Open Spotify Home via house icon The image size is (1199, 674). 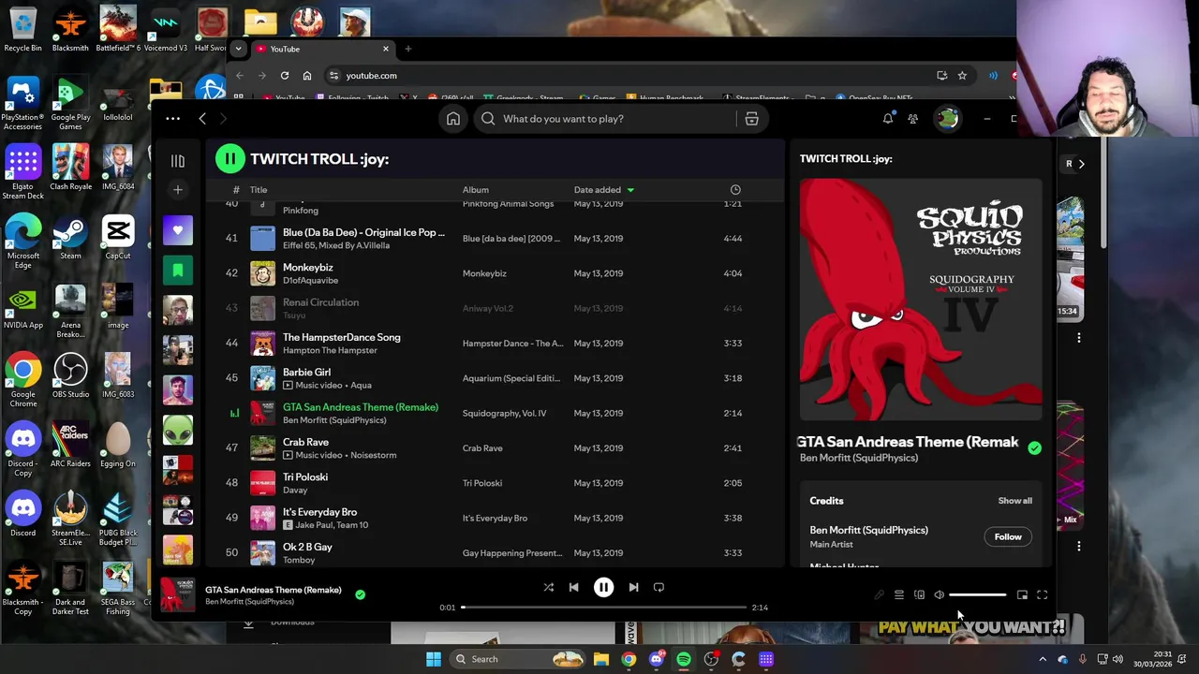coord(453,119)
